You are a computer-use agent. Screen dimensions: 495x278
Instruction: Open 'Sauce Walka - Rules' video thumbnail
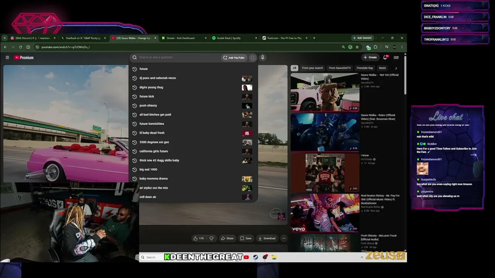click(x=325, y=132)
